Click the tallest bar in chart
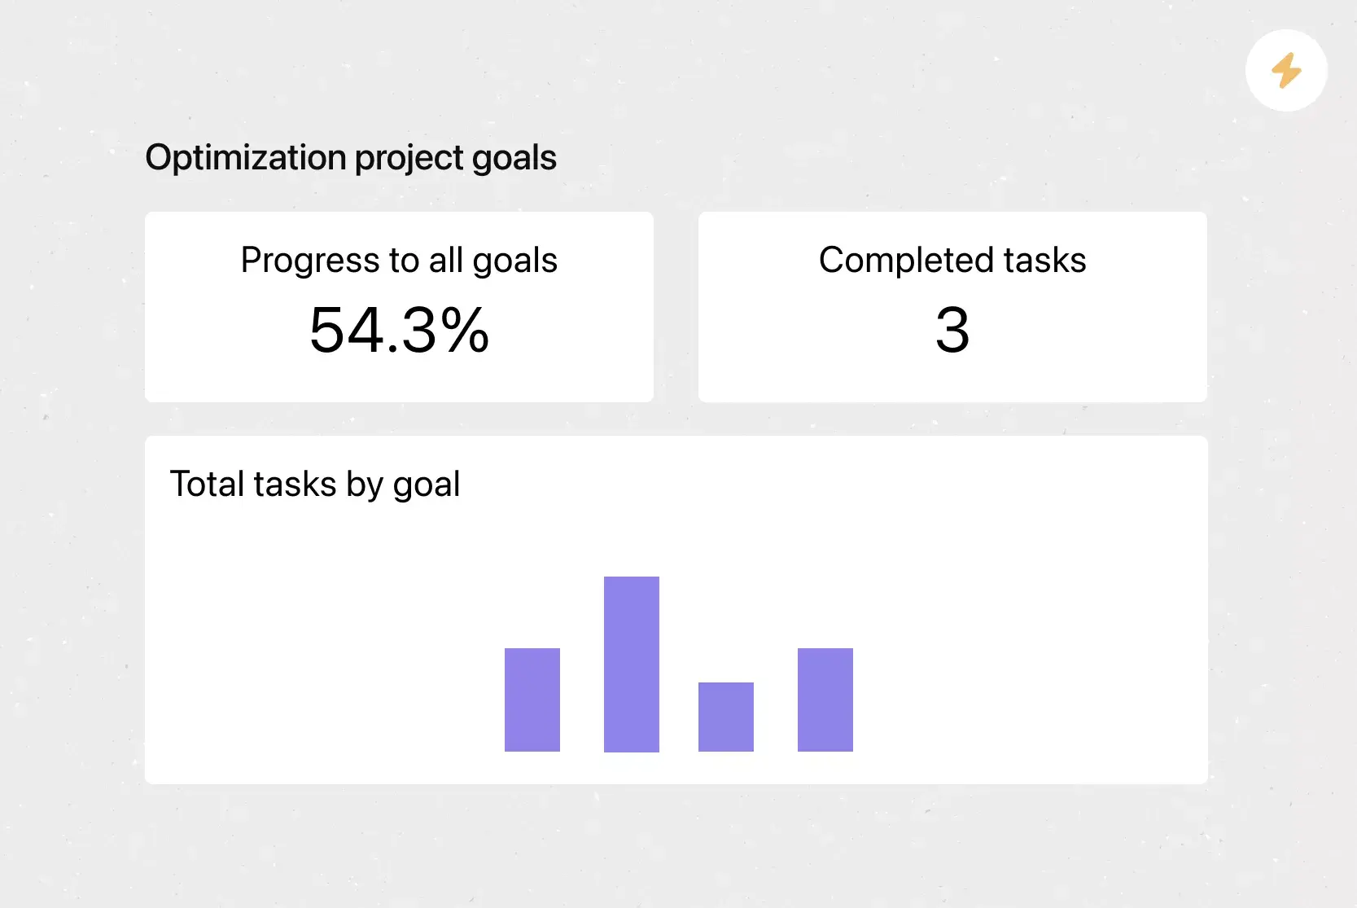 pyautogui.click(x=632, y=664)
